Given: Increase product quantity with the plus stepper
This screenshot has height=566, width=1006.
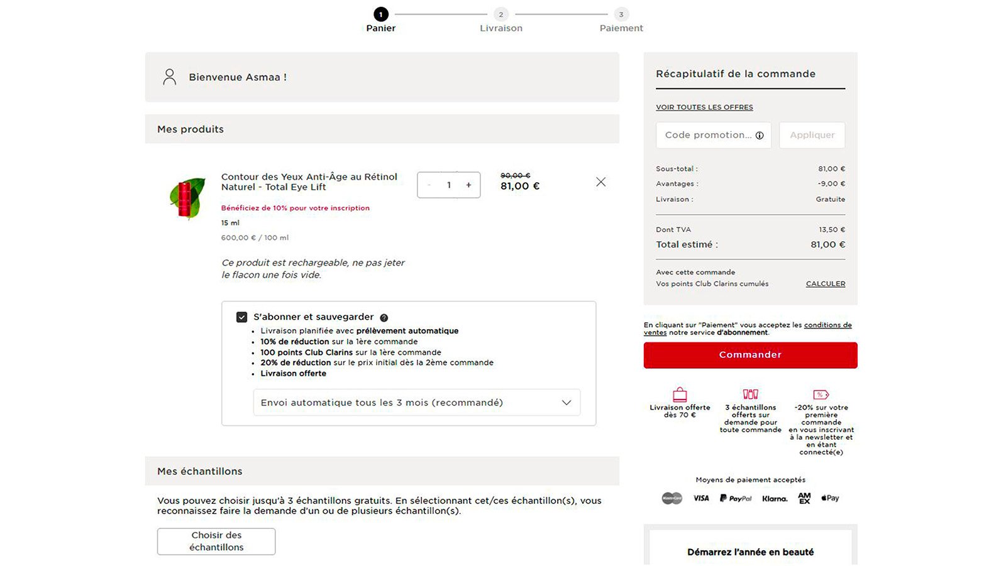Looking at the screenshot, I should [x=468, y=185].
